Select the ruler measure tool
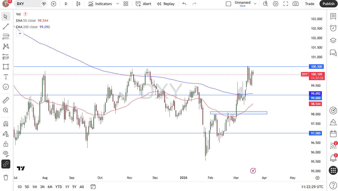Image resolution: width=338 pixels, height=191 pixels. [x=6, y=100]
